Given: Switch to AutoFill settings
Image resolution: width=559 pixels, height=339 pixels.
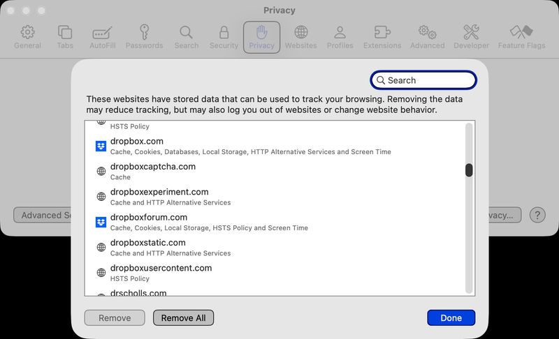Looking at the screenshot, I should [x=102, y=37].
